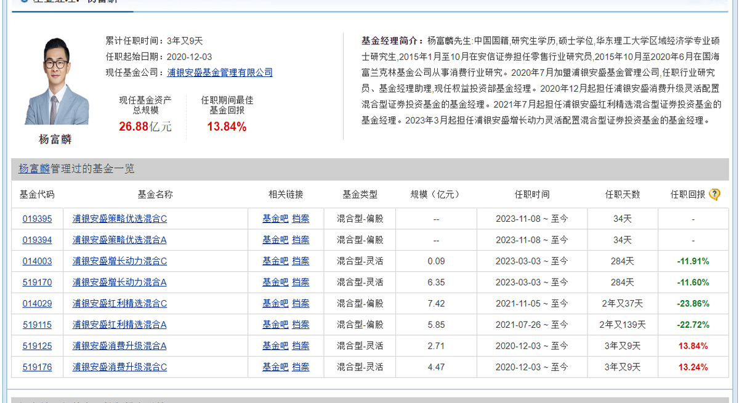Screen dimensions: 739x403
Task: Open fund code 019395
Action: pos(37,219)
